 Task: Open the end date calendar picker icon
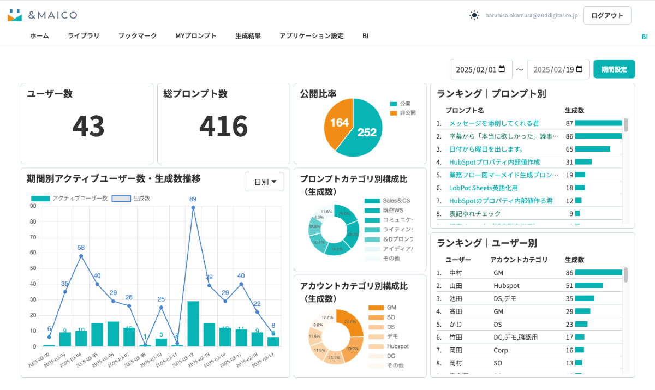point(580,69)
